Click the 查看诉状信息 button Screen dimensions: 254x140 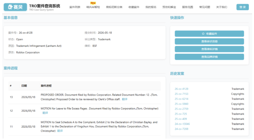coord(209,41)
